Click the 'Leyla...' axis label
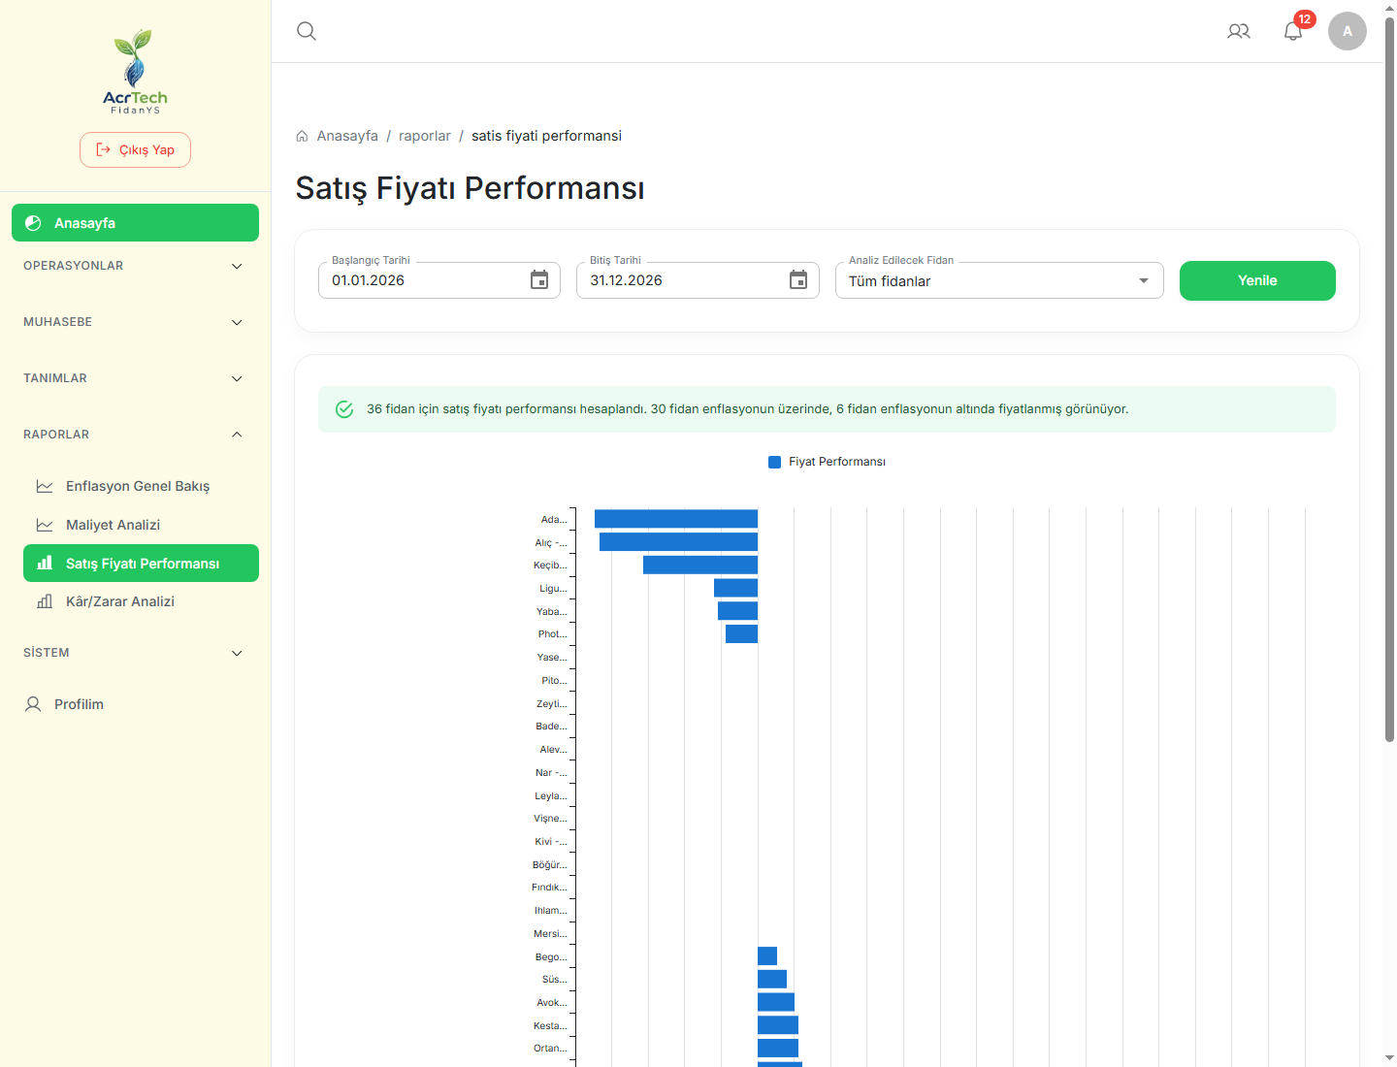Screen dimensions: 1397x1067 [551, 795]
